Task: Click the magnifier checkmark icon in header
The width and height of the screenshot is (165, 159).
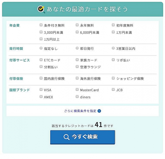Action: pos(41,9)
